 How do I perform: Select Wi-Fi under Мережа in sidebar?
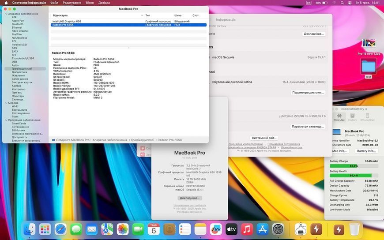pyautogui.click(x=15, y=106)
